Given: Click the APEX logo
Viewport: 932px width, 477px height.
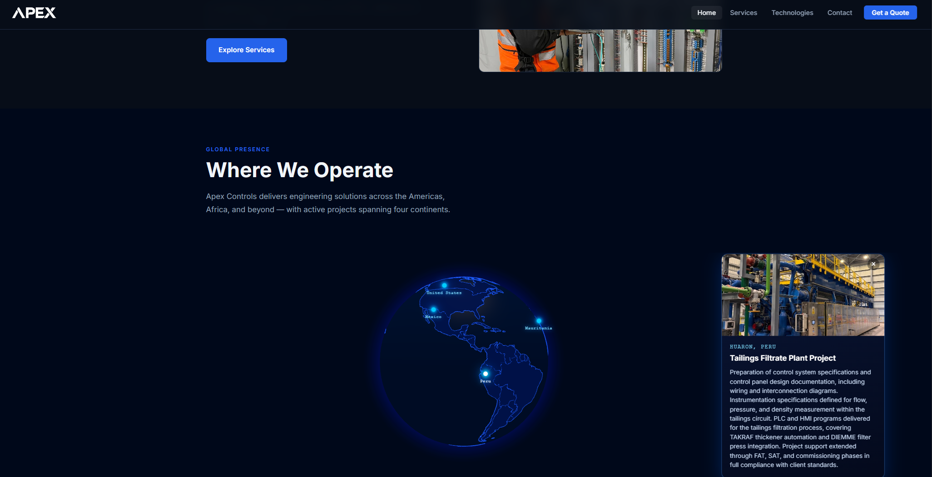Looking at the screenshot, I should coord(34,13).
